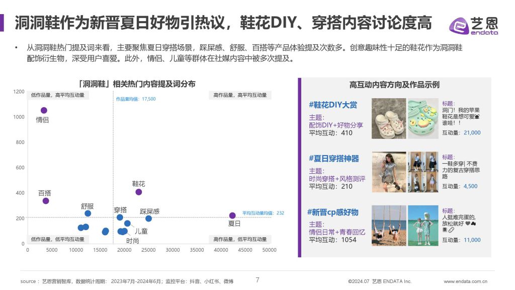The height and width of the screenshot is (290, 515).
Task: Select the purple 情侣 data point
Action: click(44, 109)
